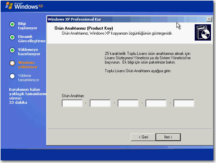Click the Yüklemeye hazırlanıyor step indicator

click(x=12, y=50)
